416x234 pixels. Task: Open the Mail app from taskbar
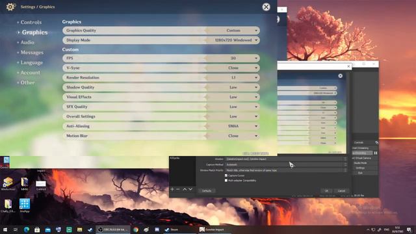tap(47, 229)
